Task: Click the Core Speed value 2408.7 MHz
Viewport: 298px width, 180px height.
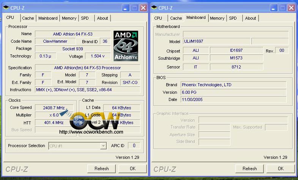Action: coord(54,108)
